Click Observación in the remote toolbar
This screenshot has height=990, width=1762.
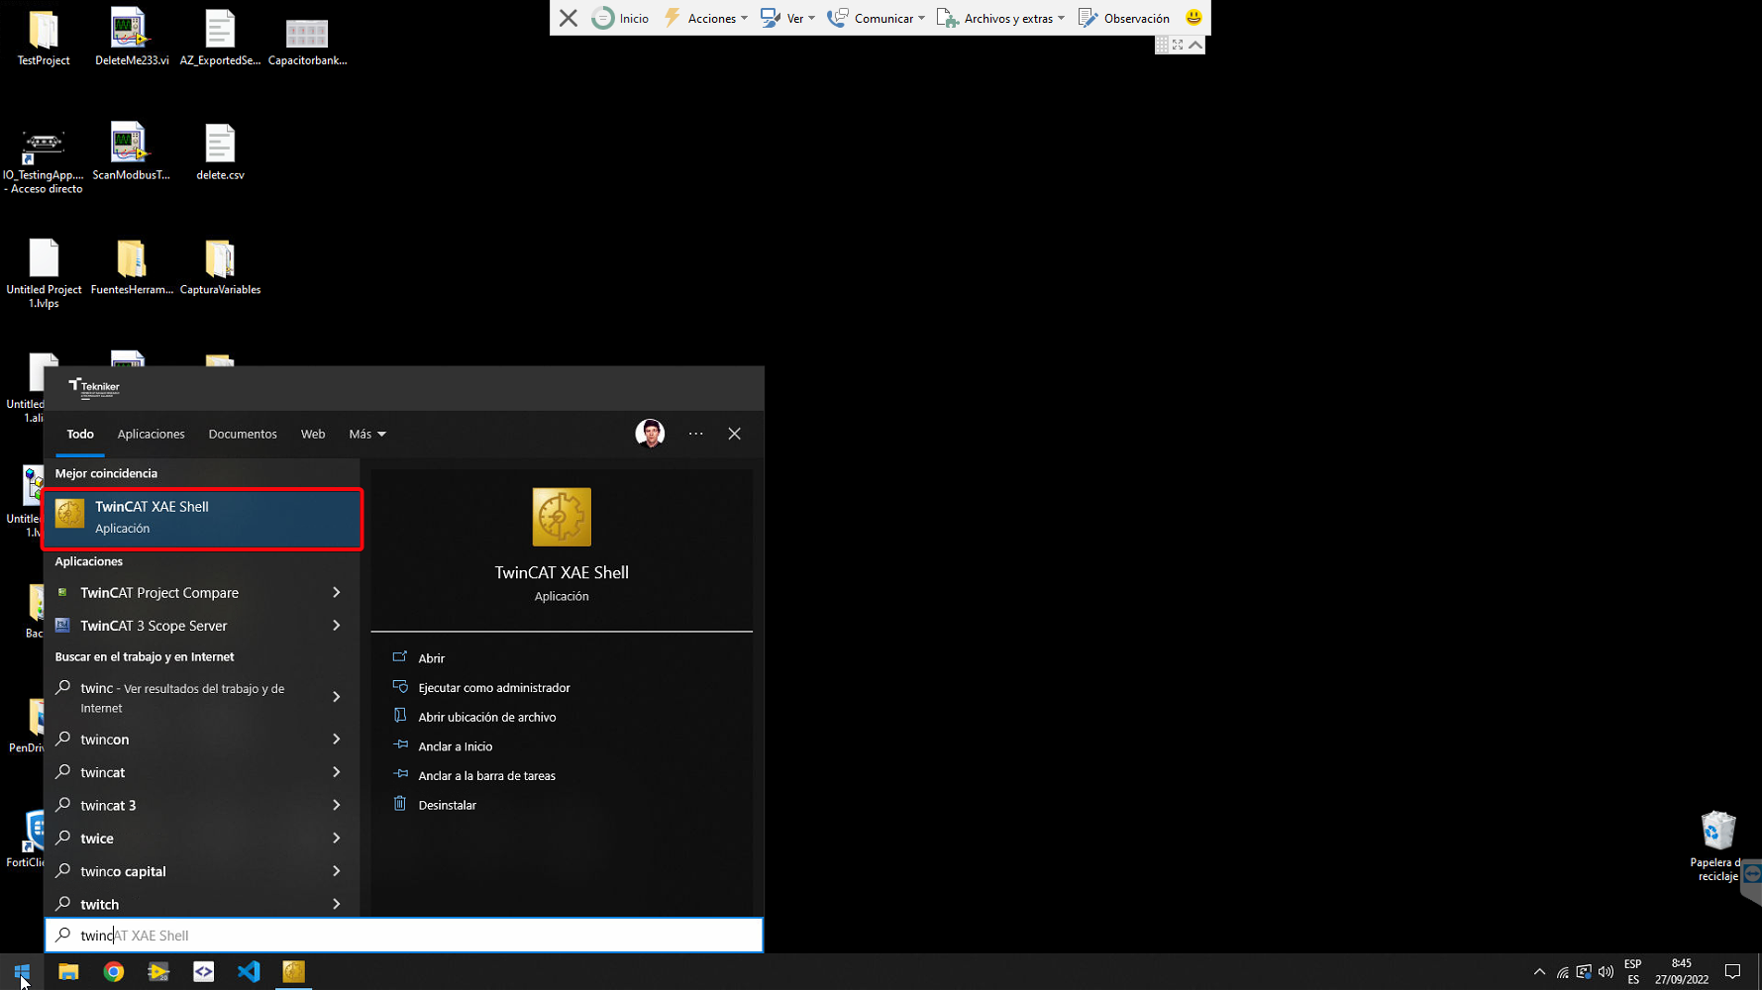point(1123,18)
